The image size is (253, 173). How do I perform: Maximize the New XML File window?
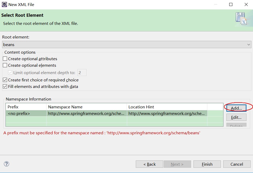[231, 4]
